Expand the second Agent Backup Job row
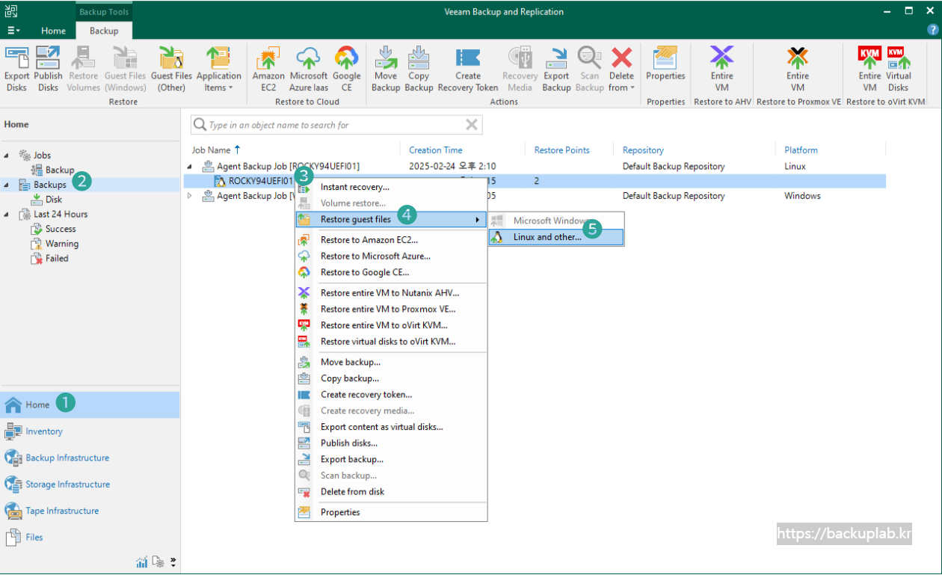The image size is (942, 575). coord(189,196)
